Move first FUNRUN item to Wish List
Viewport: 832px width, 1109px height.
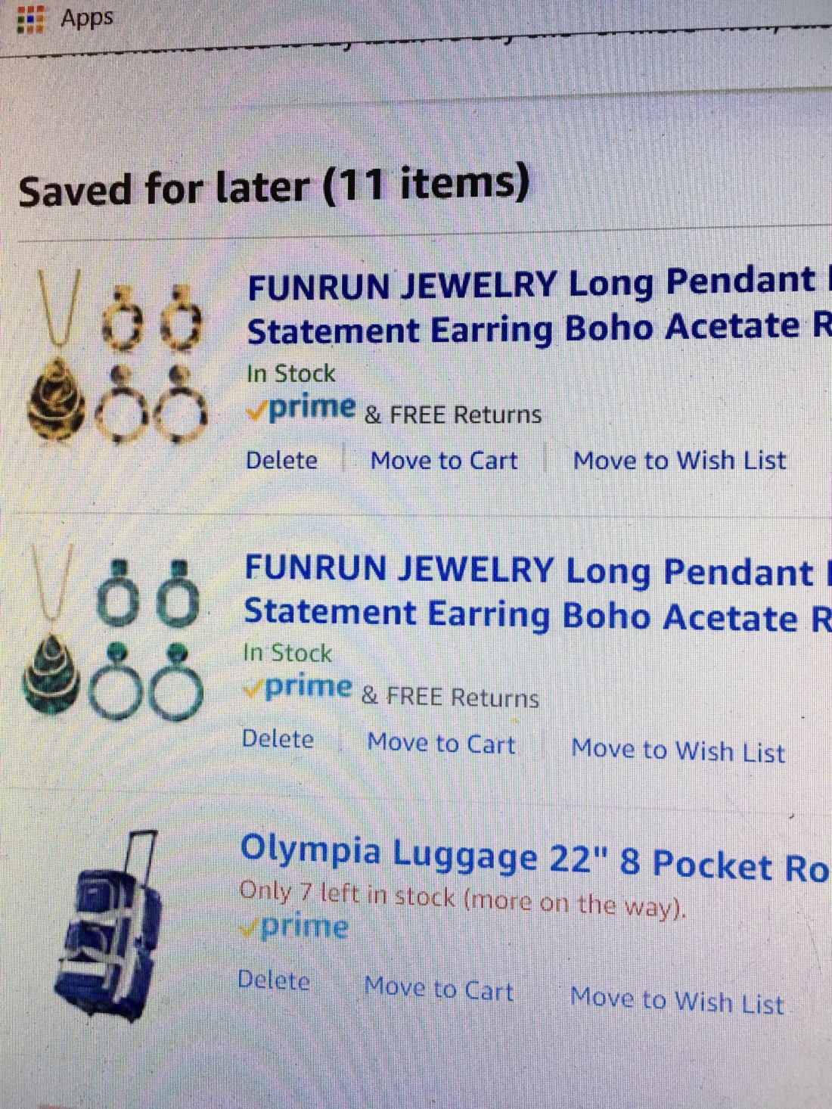(x=679, y=460)
